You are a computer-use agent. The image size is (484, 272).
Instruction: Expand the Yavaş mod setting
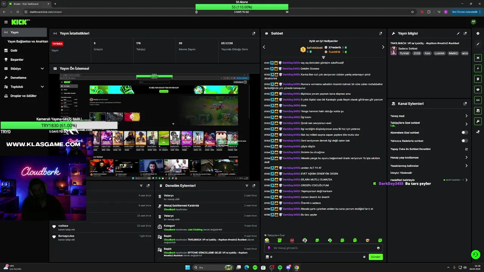tap(466, 116)
